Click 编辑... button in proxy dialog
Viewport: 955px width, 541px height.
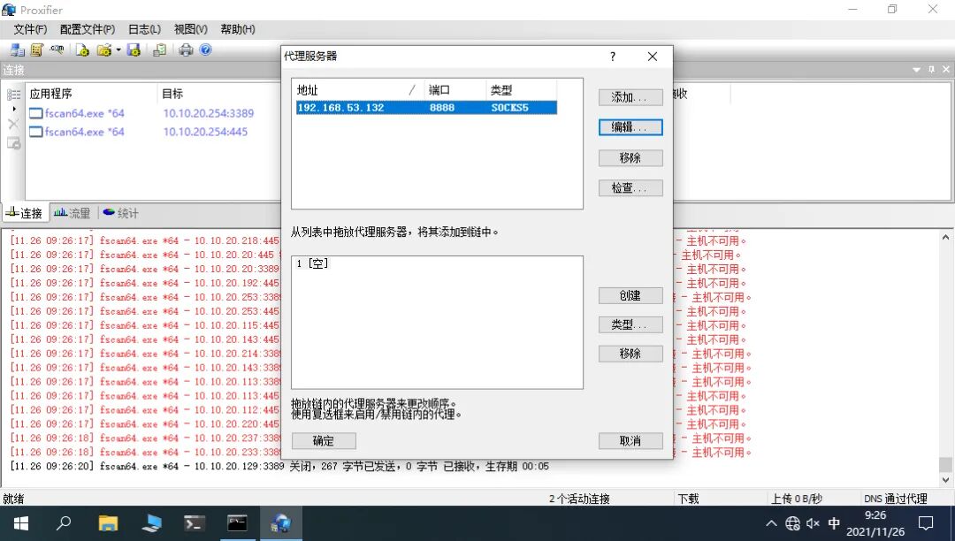click(x=630, y=127)
